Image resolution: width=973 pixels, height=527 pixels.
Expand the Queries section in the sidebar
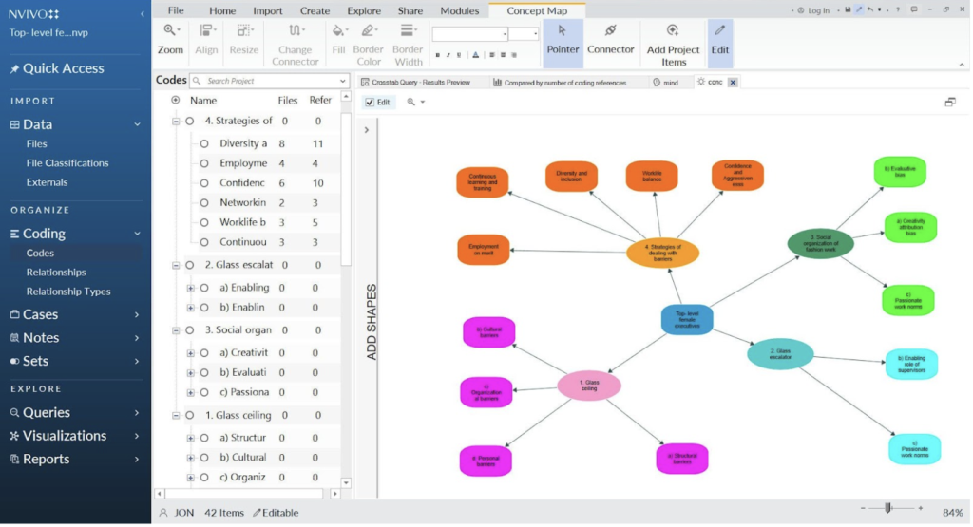click(x=137, y=413)
